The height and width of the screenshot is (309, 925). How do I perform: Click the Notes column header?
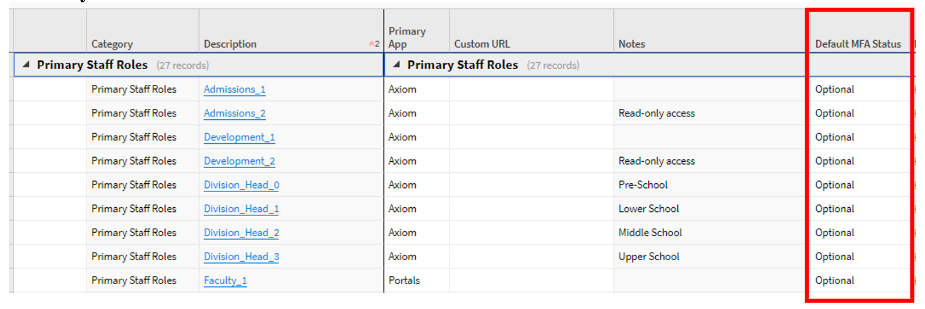point(631,44)
